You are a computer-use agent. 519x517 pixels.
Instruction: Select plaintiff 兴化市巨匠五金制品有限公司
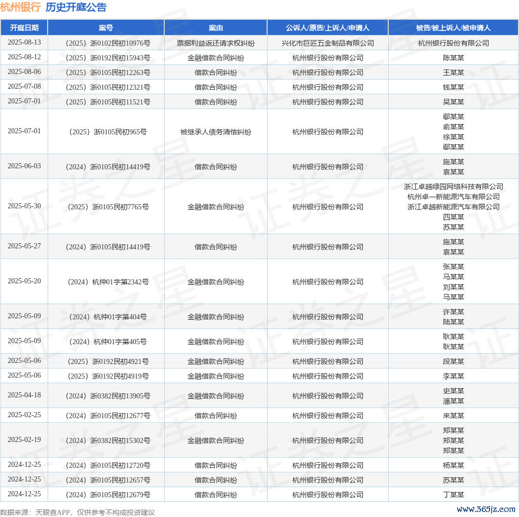327,43
